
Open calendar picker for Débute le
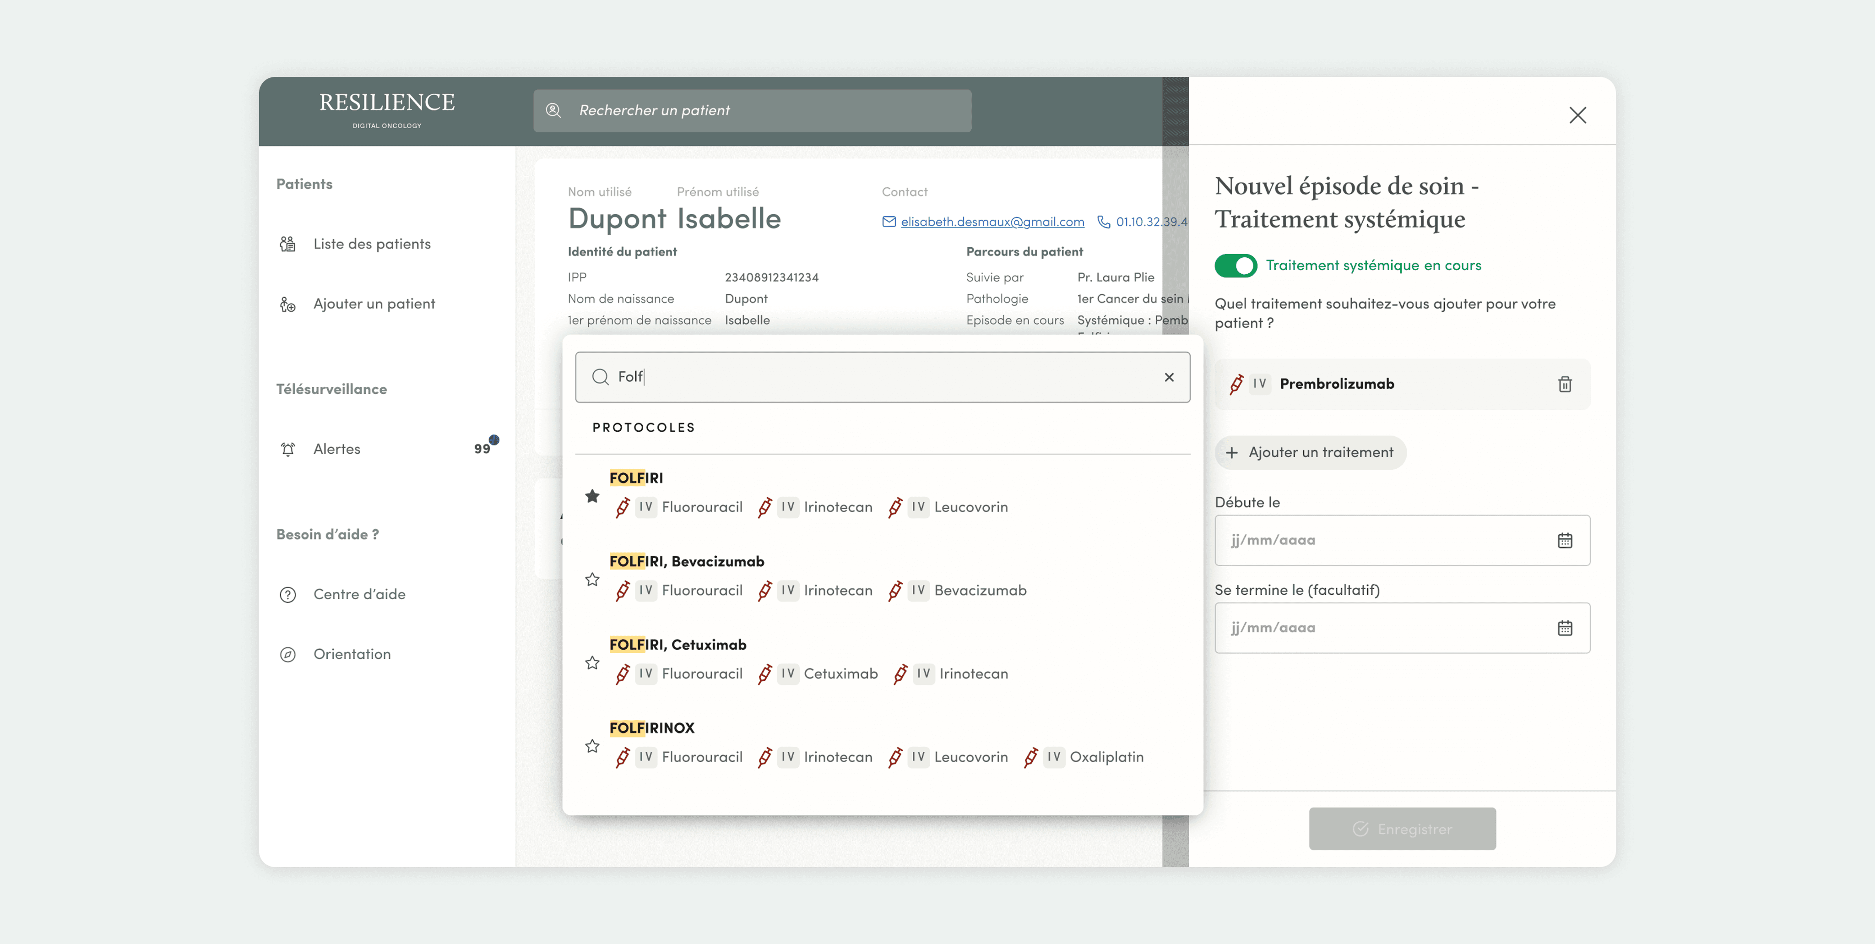tap(1564, 540)
